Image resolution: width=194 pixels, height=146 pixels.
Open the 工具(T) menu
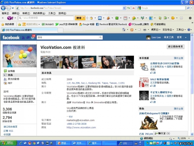click(x=52, y=13)
